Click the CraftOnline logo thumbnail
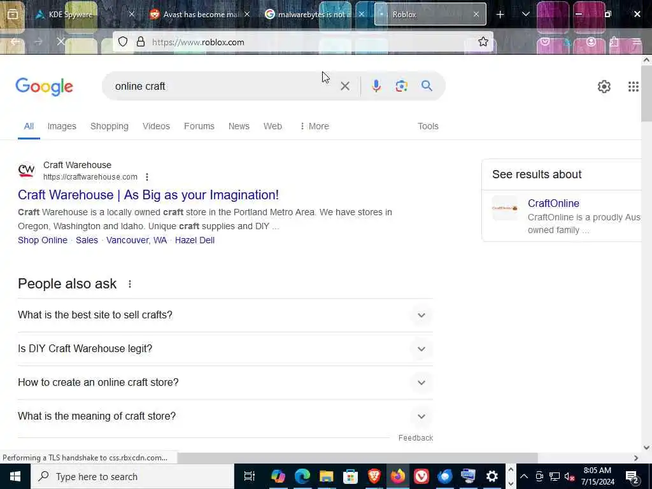Image resolution: width=652 pixels, height=489 pixels. [x=505, y=208]
